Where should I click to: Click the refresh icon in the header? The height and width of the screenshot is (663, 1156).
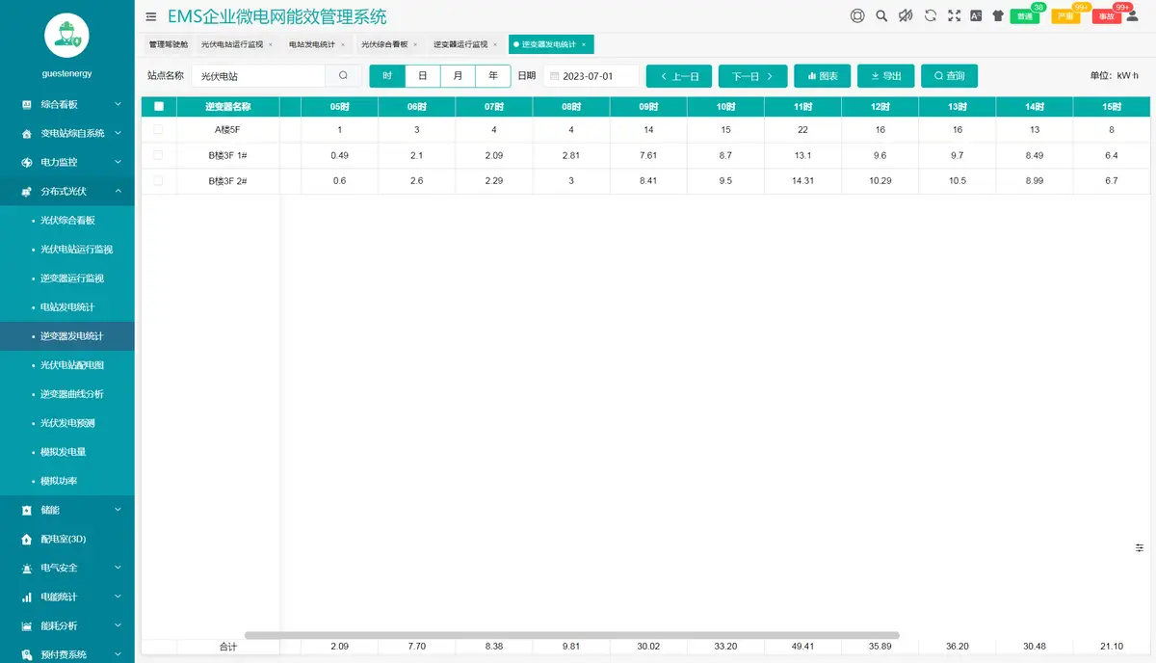click(931, 15)
